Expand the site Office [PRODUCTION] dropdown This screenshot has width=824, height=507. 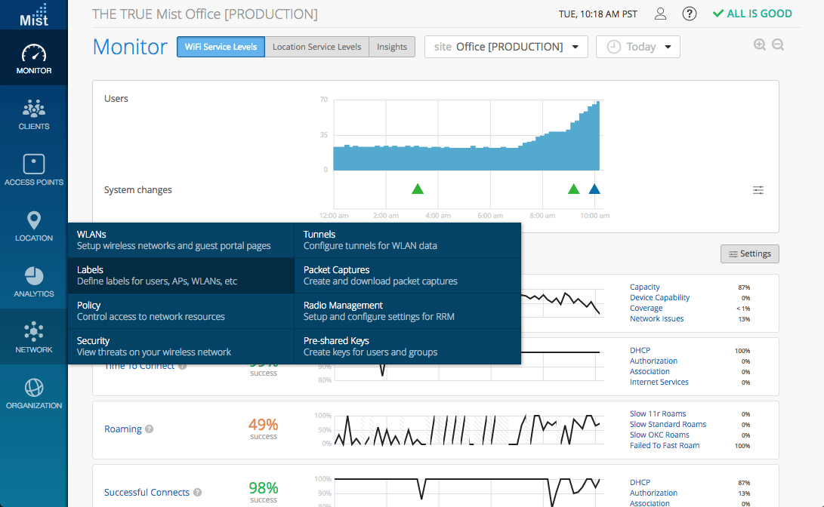[506, 47]
